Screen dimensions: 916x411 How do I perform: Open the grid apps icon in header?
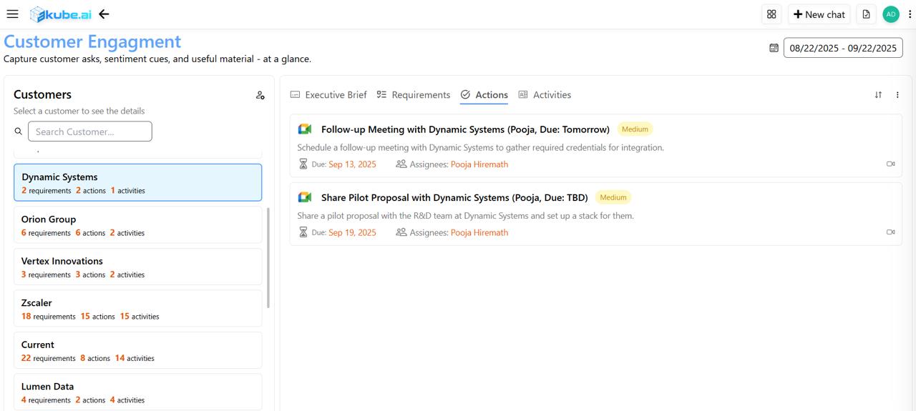click(771, 14)
